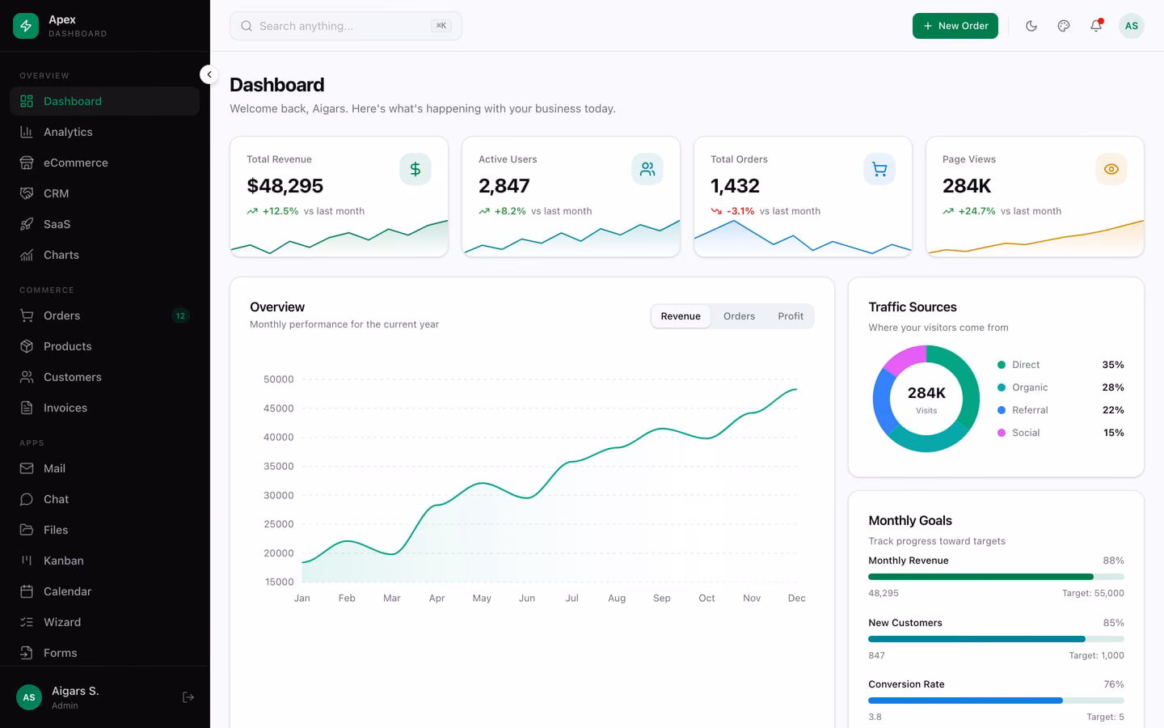Toggle dark mode with the moon icon
This screenshot has width=1164, height=728.
pos(1031,26)
